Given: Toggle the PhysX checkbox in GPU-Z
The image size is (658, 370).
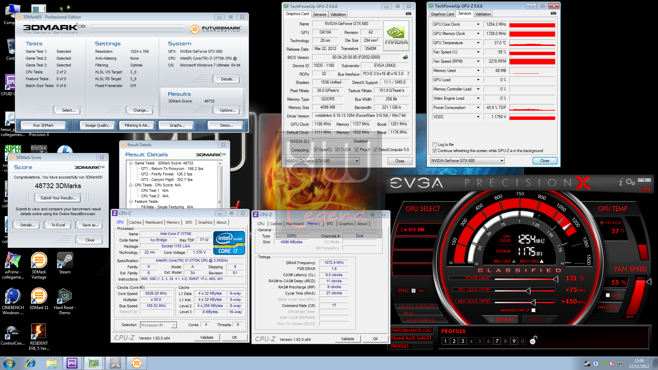Looking at the screenshot, I should pyautogui.click(x=356, y=150).
